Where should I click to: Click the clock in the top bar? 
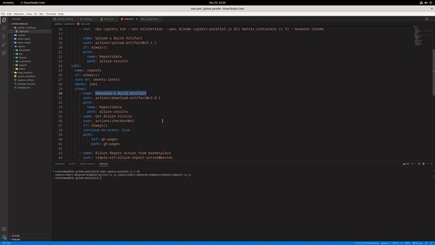217,3
